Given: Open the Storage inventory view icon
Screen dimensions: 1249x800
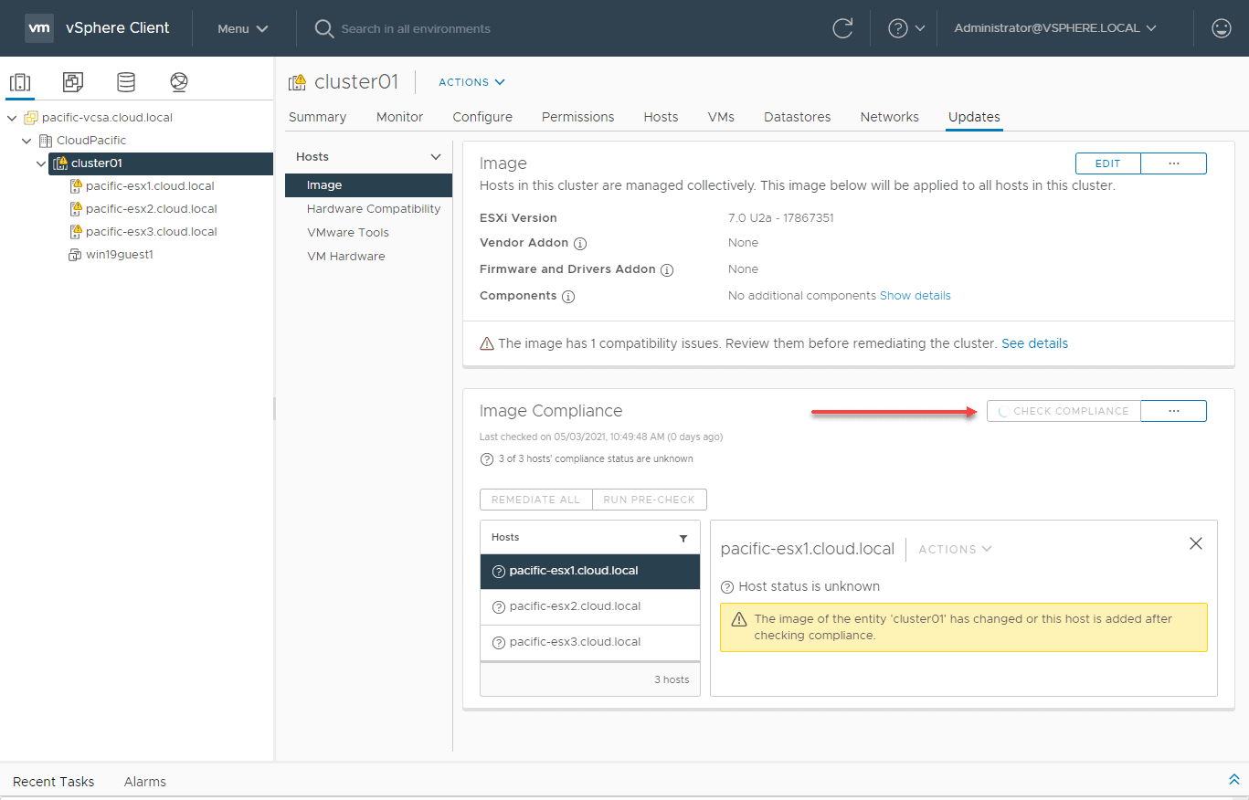Looking at the screenshot, I should pyautogui.click(x=126, y=82).
